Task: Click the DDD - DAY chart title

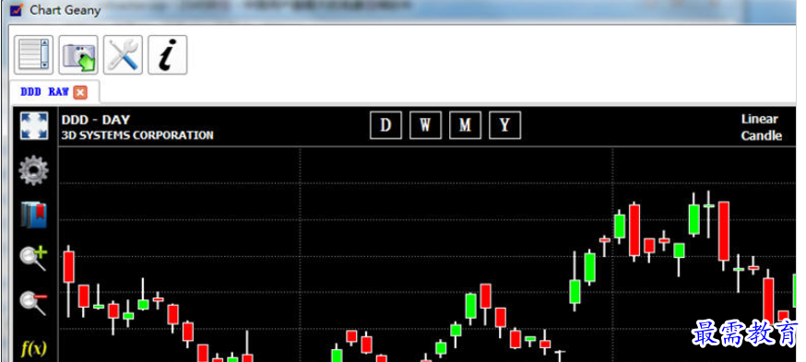Action: click(96, 120)
